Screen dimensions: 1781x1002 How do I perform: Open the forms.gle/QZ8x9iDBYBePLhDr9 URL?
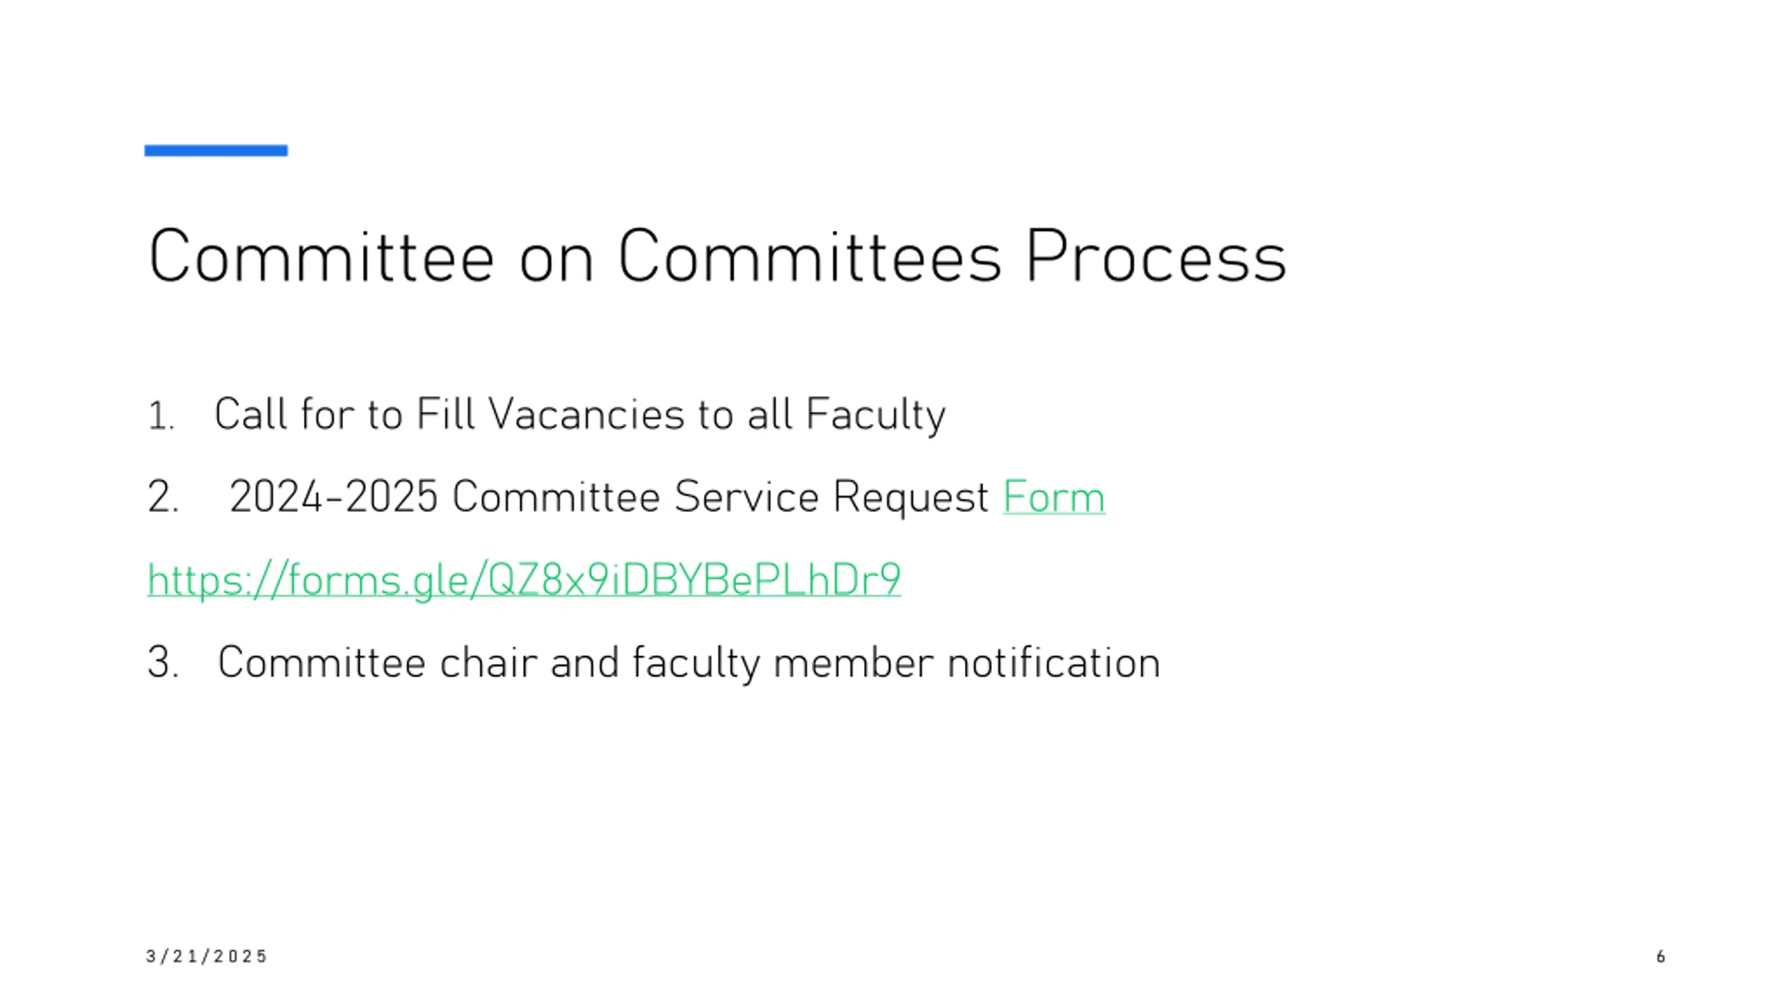tap(524, 580)
